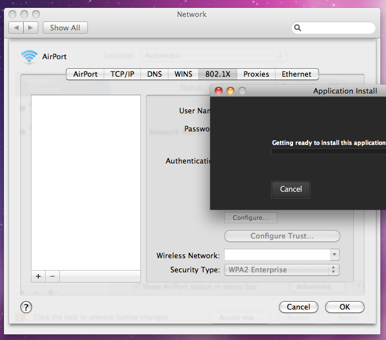This screenshot has width=386, height=340.
Task: Click the Wireless Network label
Action: [188, 256]
